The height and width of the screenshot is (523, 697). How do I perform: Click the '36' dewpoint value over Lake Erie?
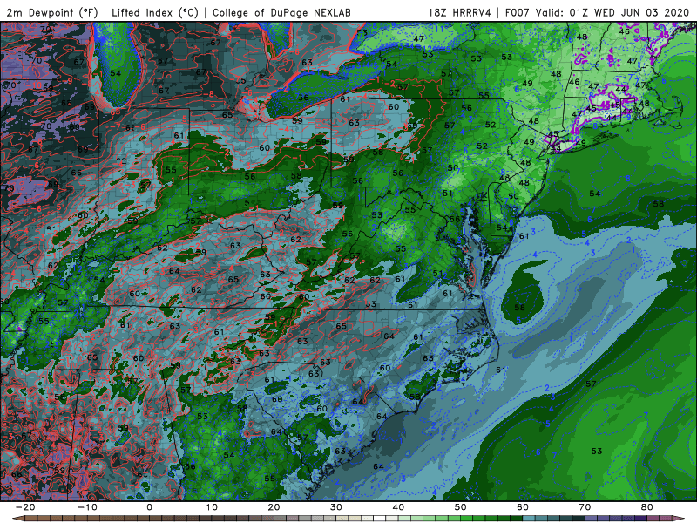coord(303,98)
